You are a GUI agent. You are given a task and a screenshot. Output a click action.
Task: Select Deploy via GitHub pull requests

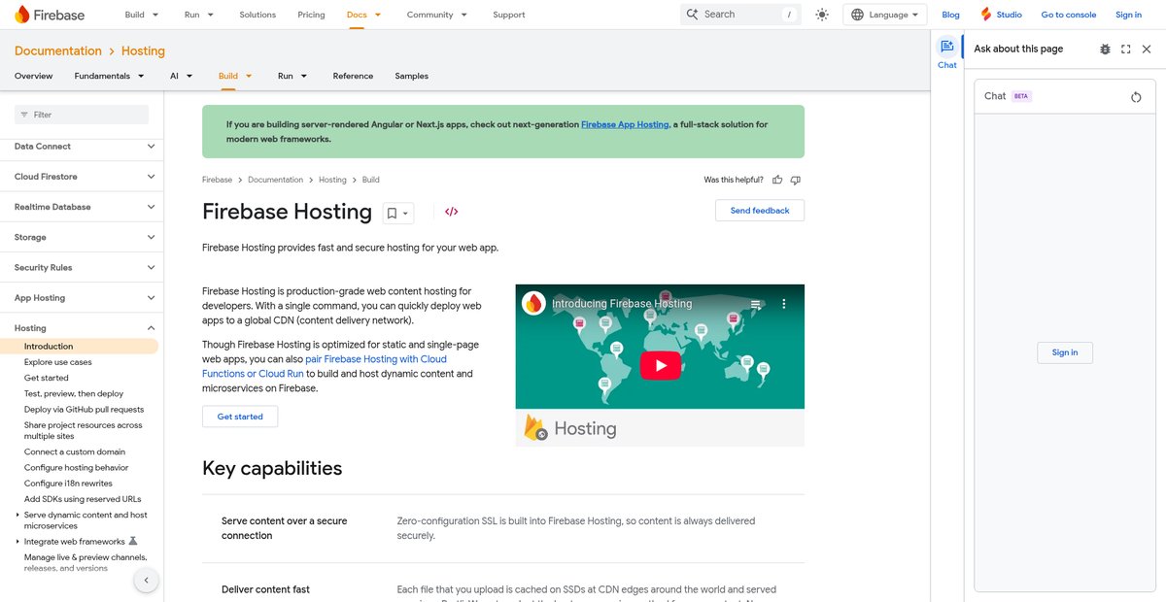pos(84,410)
